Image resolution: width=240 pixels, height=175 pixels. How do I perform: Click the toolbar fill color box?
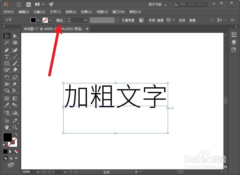(x=8, y=137)
